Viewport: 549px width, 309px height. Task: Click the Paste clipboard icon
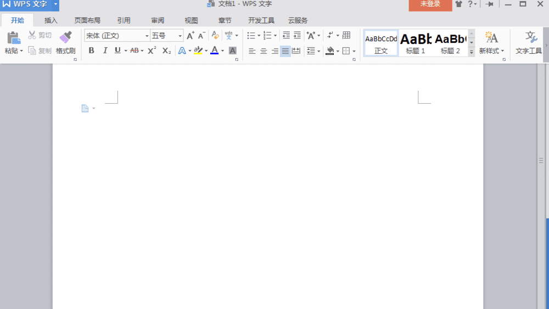(13, 38)
